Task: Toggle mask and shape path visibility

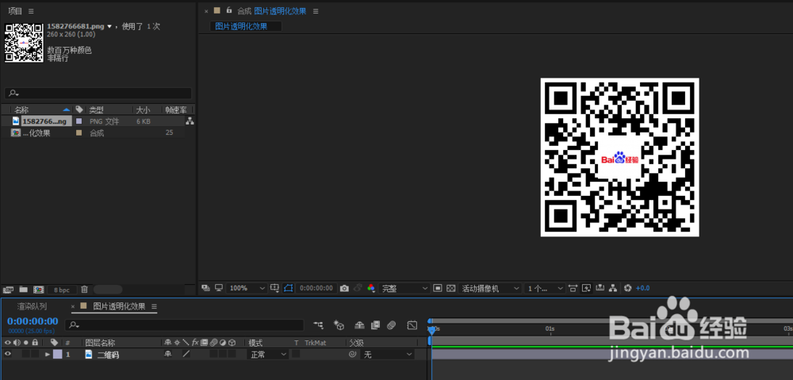Action: [289, 288]
